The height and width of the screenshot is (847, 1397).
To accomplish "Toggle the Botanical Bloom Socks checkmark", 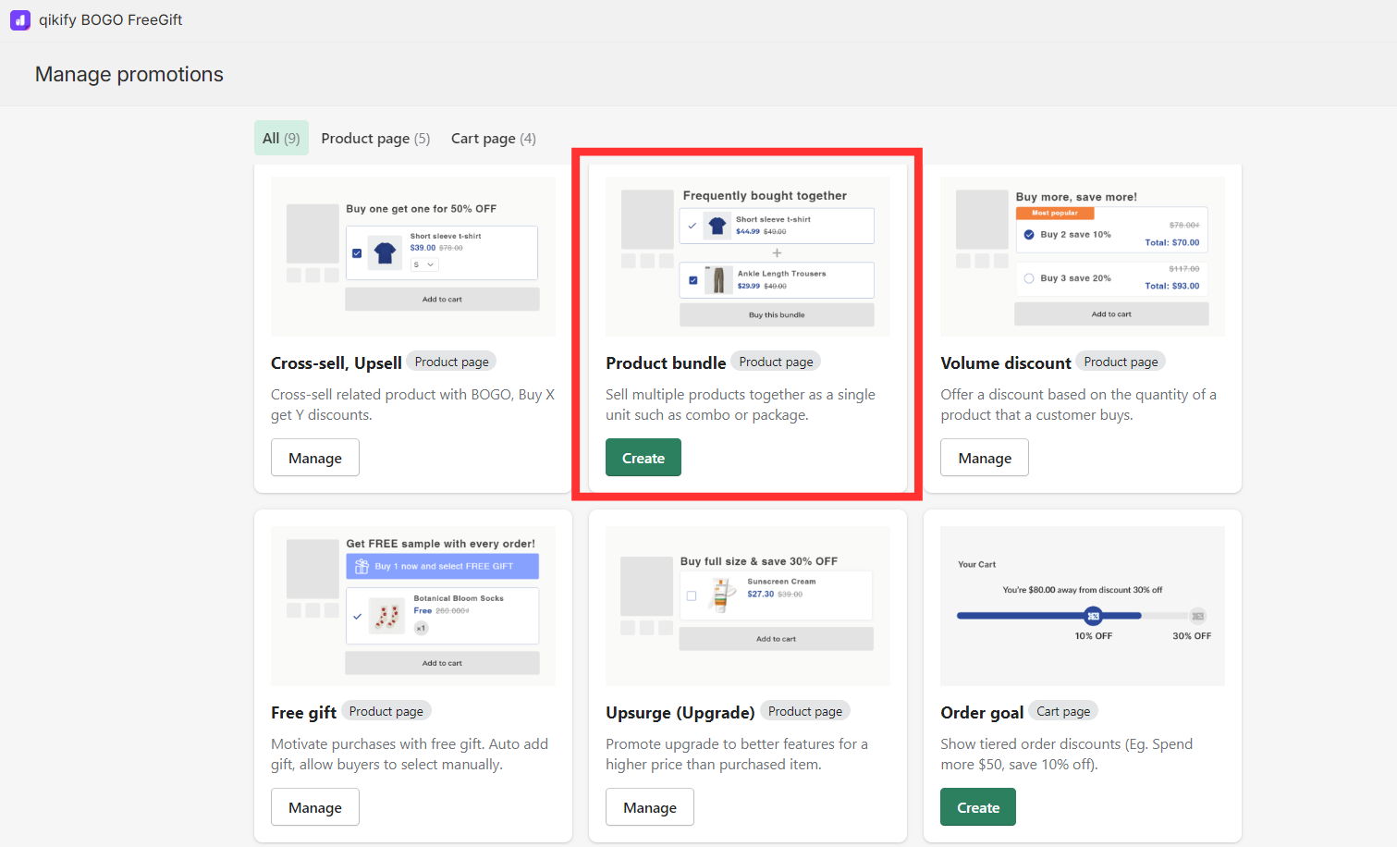I will [358, 616].
